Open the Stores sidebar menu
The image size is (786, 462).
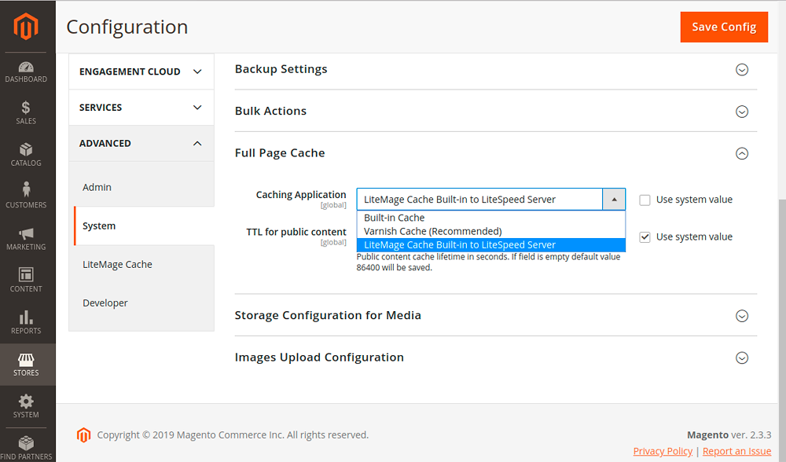point(26,365)
